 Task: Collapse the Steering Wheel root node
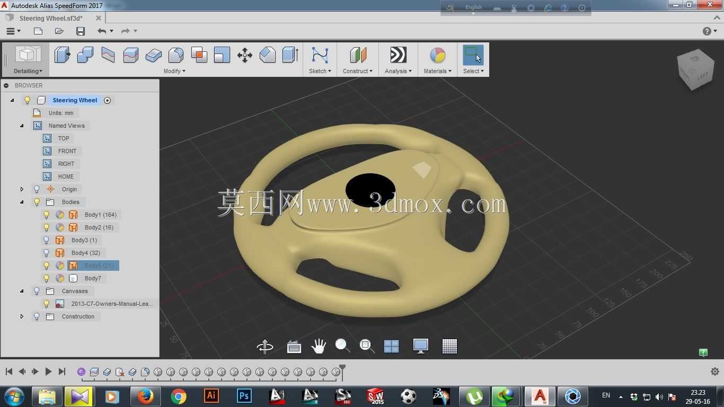click(12, 100)
